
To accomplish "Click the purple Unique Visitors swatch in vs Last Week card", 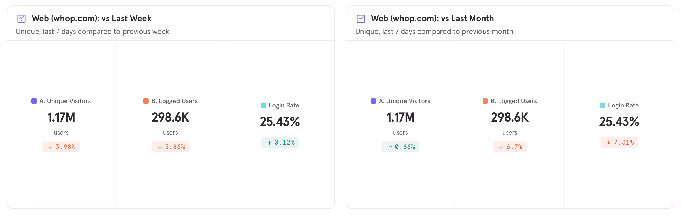I will pyautogui.click(x=34, y=101).
